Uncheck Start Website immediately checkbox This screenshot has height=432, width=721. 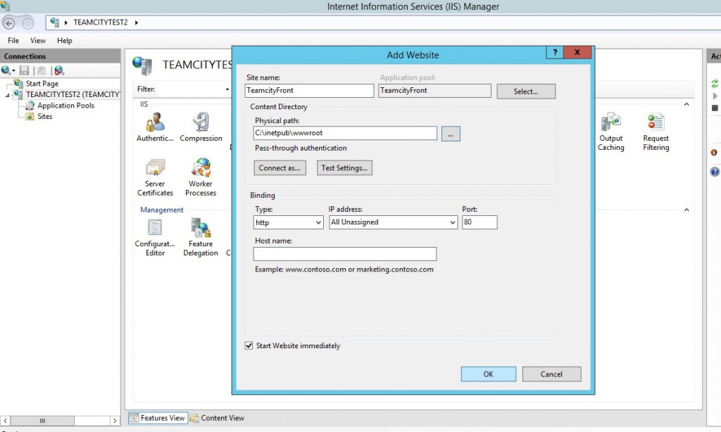click(x=249, y=345)
